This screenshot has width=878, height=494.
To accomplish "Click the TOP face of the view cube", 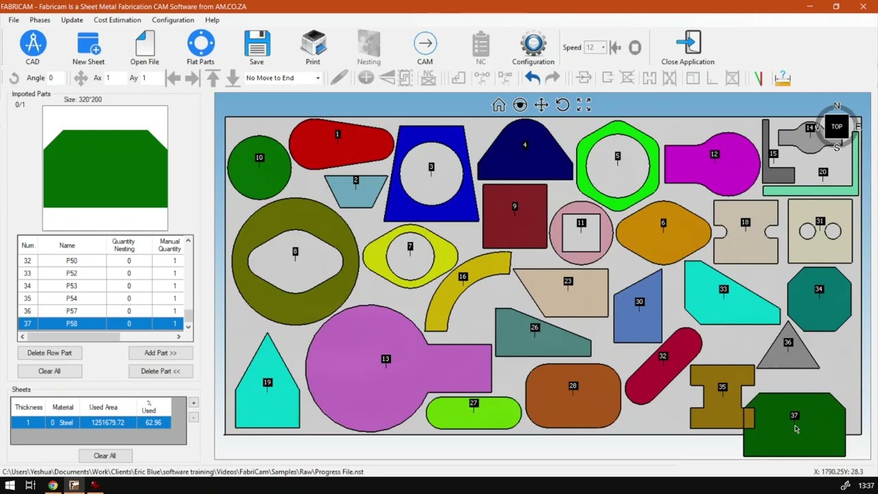I will 837,126.
